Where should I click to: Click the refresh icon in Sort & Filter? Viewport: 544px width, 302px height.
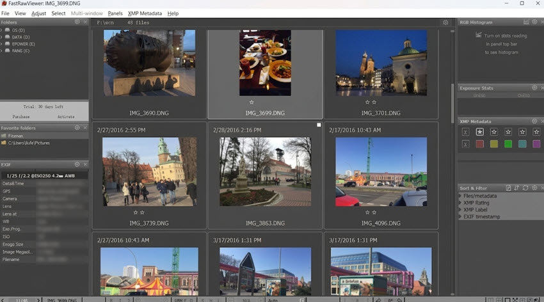pyautogui.click(x=525, y=188)
